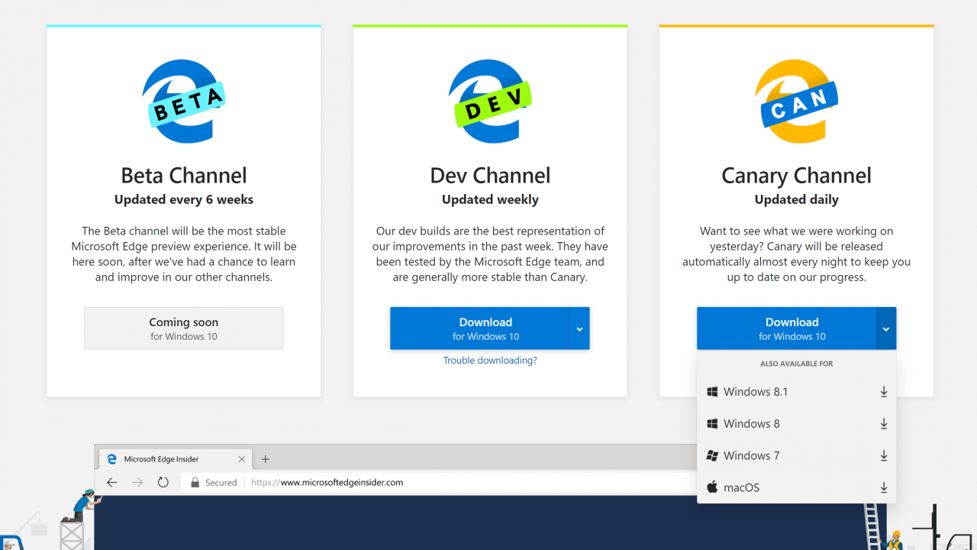Select macOS from the dropdown

click(797, 487)
